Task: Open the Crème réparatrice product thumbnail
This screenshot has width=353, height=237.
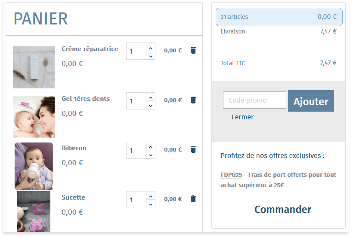Action: (34, 67)
